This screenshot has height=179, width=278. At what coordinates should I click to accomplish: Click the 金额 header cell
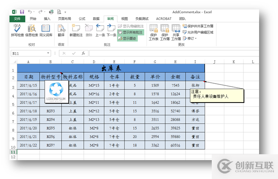[x=175, y=76]
